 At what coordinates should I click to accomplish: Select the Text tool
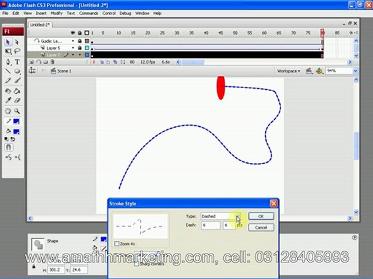(x=17, y=62)
